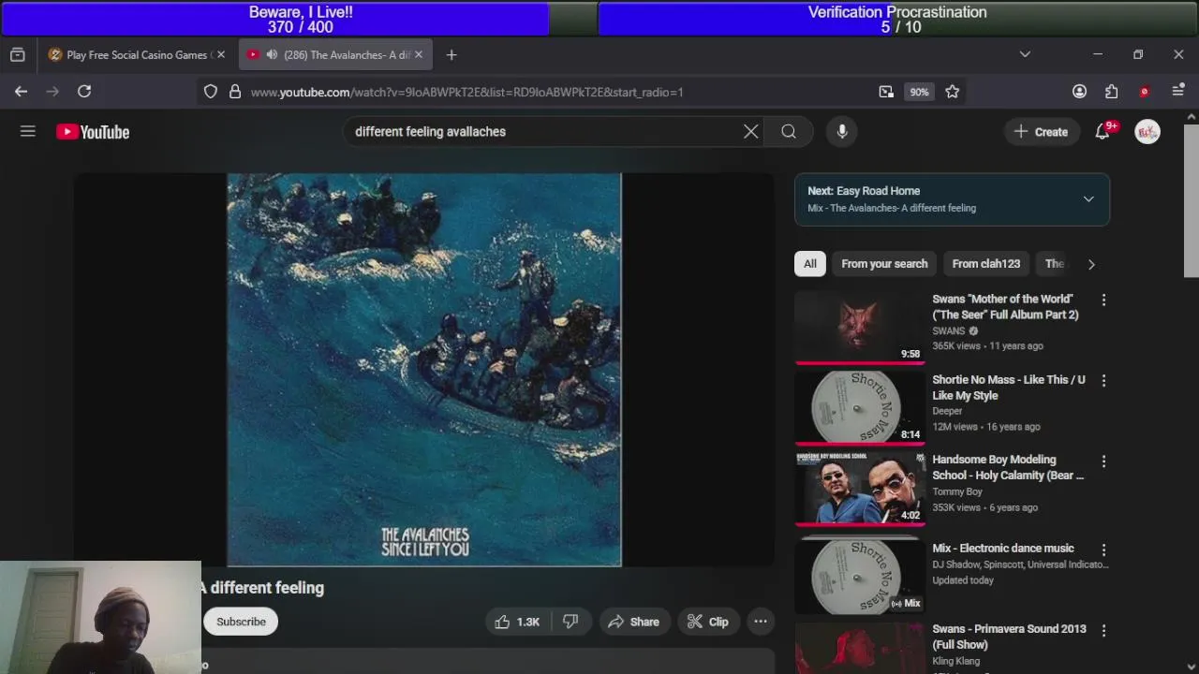Run search with the magnifier button

click(x=789, y=132)
